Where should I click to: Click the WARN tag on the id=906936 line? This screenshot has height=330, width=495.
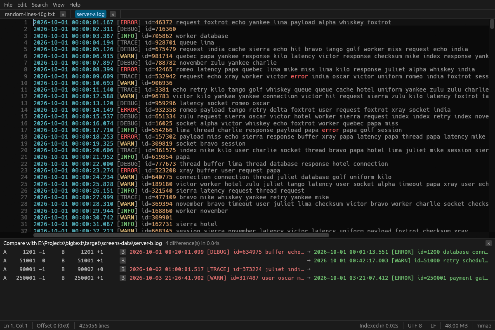127,83
